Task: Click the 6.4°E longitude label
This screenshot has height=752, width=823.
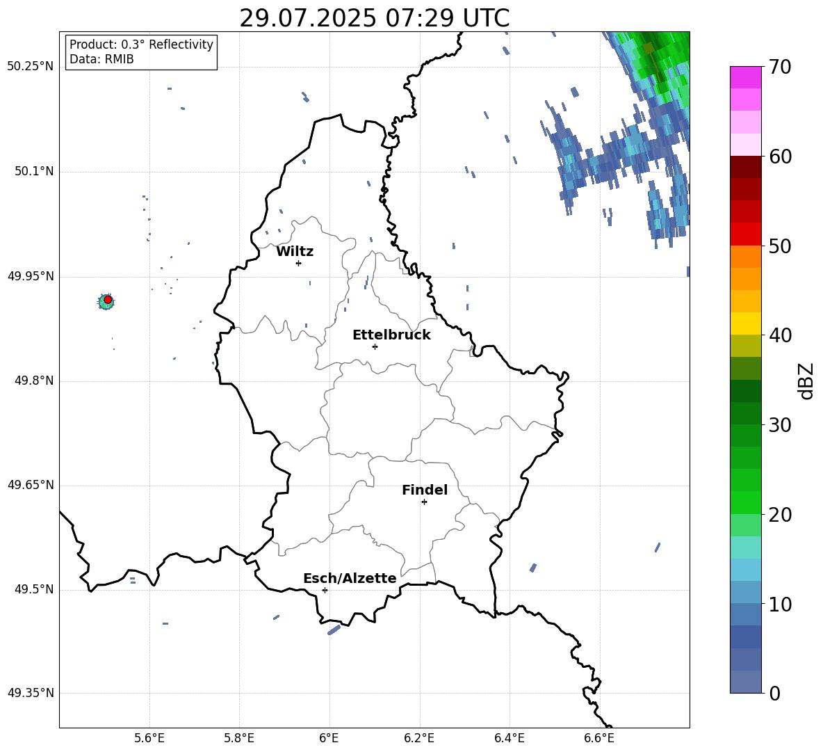Action: pyautogui.click(x=509, y=738)
